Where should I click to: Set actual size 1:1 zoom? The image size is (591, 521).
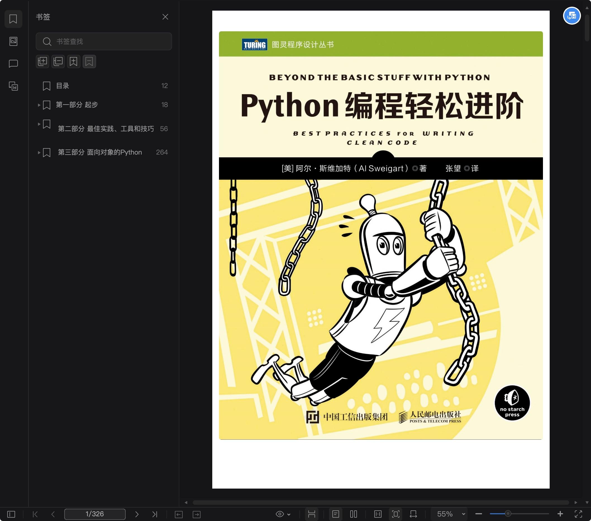click(378, 514)
